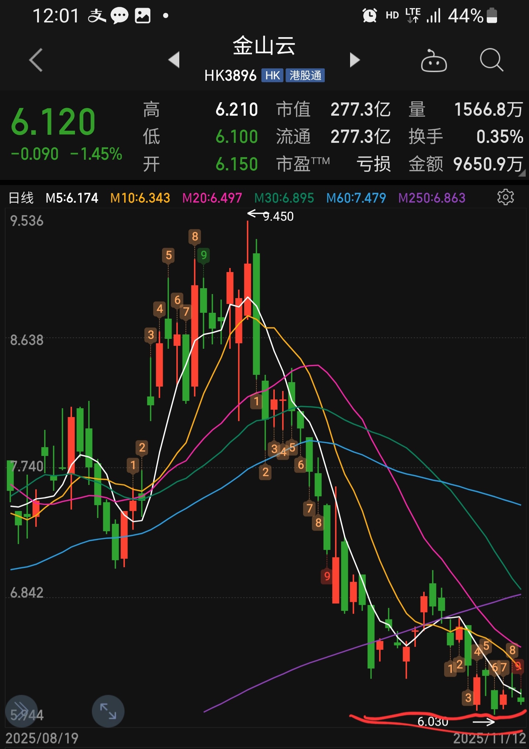Tap the float value 277.3亿 beside 流通
Viewport: 529px width, 749px height.
[360, 137]
